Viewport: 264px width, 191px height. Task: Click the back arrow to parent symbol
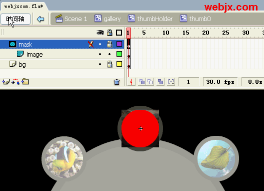coord(40,19)
